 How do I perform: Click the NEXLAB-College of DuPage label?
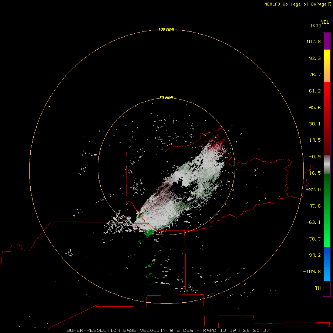point(298,4)
